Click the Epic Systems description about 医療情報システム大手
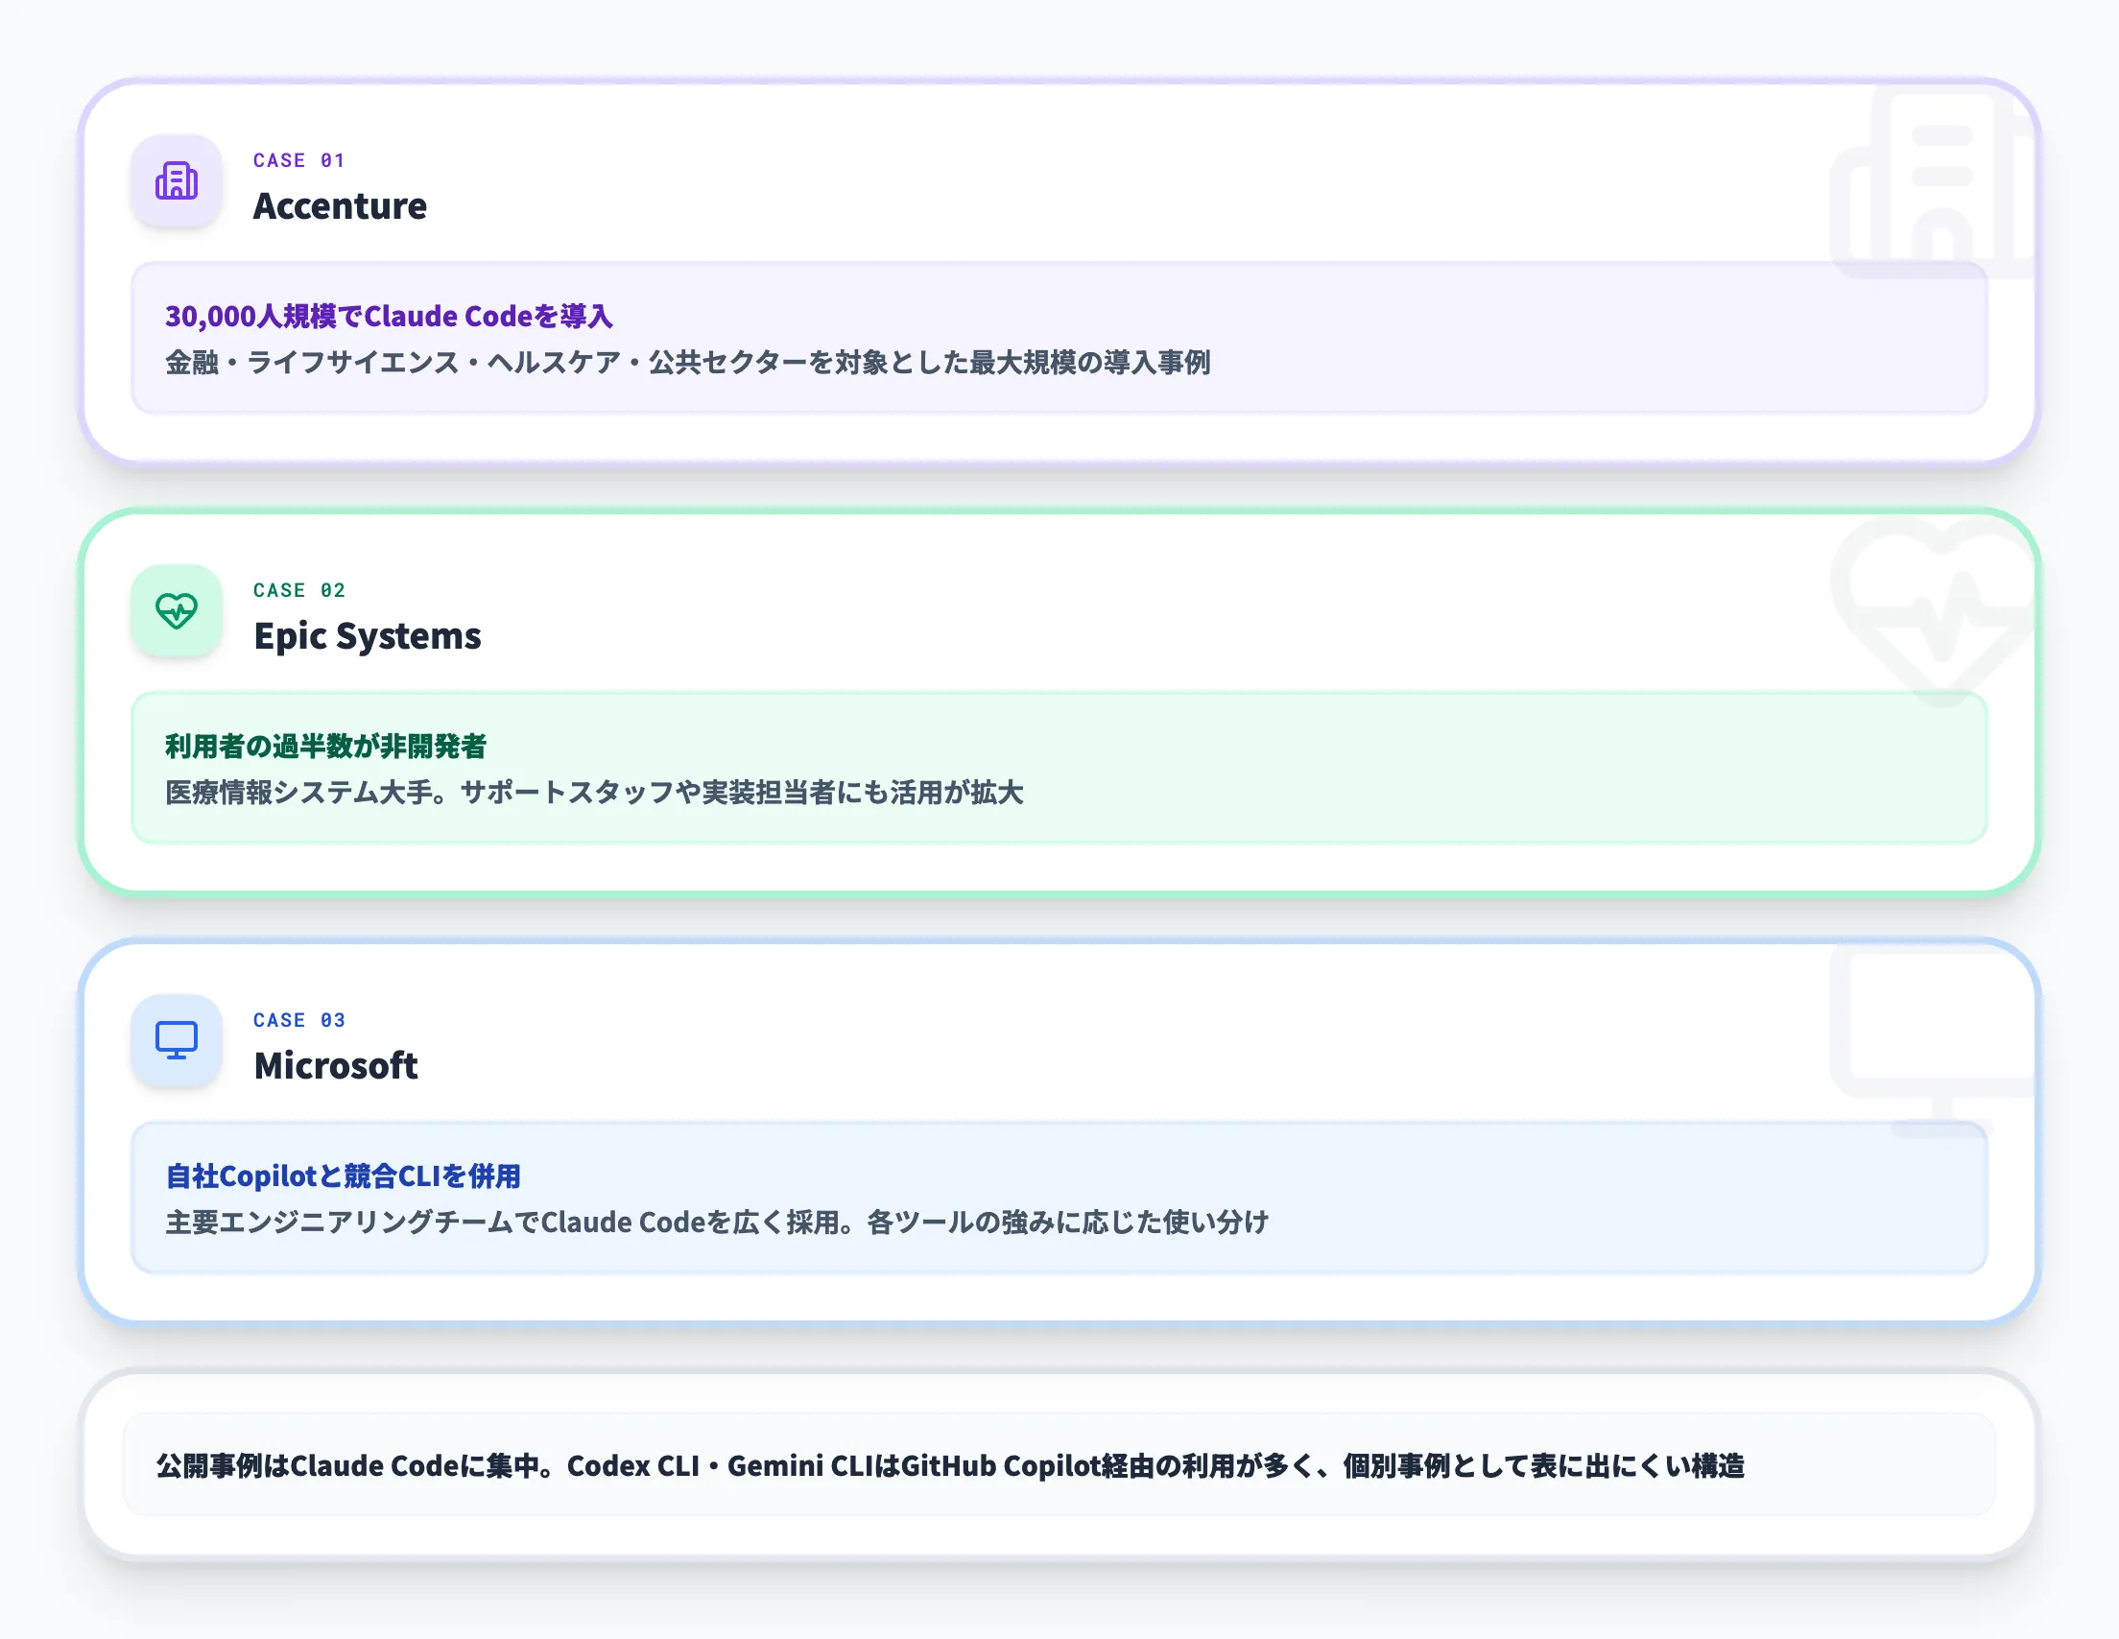This screenshot has height=1639, width=2119. [594, 793]
